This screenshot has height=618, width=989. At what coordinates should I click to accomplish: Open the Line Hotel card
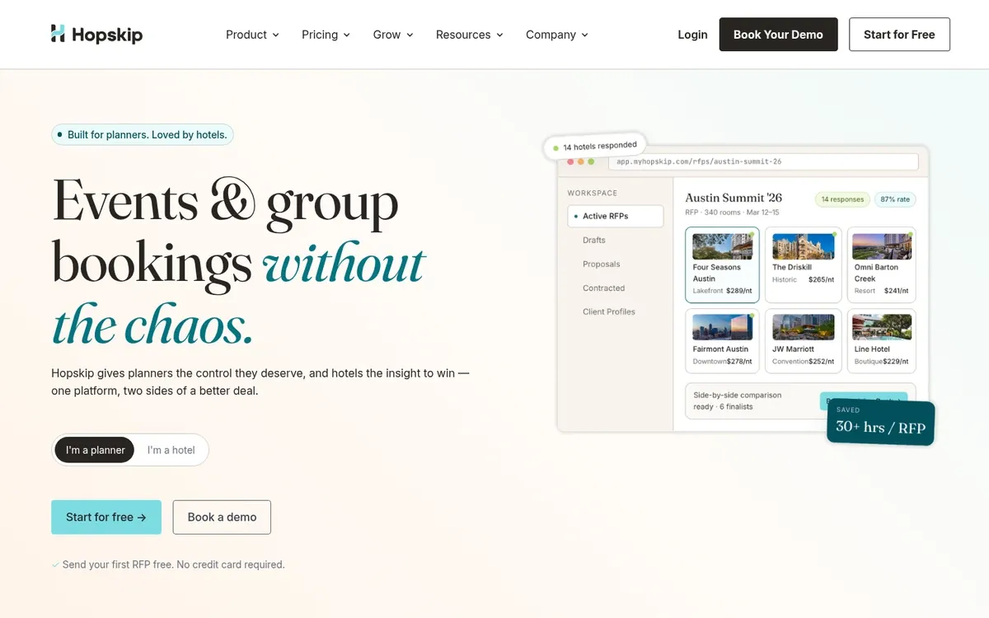tap(881, 341)
